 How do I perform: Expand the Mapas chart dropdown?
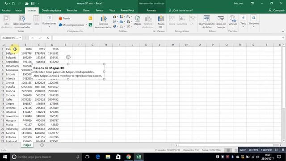pos(137,27)
